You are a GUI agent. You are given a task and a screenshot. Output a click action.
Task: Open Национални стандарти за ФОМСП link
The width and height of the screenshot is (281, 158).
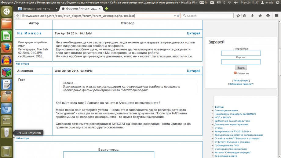click(235, 114)
